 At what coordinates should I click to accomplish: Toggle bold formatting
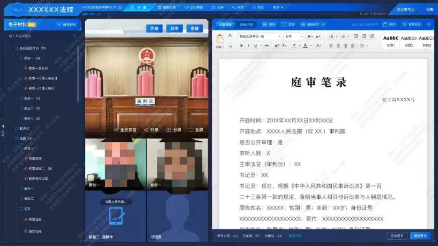click(241, 45)
